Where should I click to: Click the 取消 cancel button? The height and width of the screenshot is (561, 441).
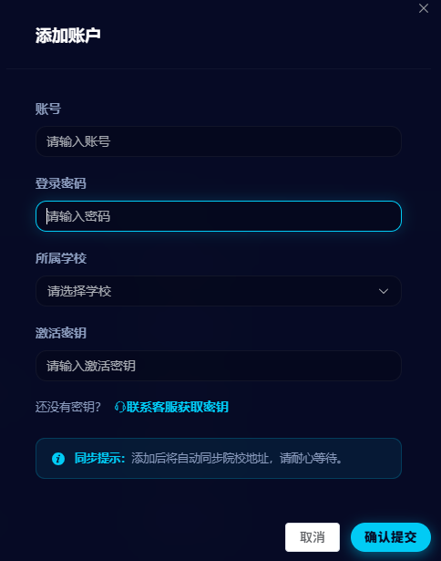(313, 537)
